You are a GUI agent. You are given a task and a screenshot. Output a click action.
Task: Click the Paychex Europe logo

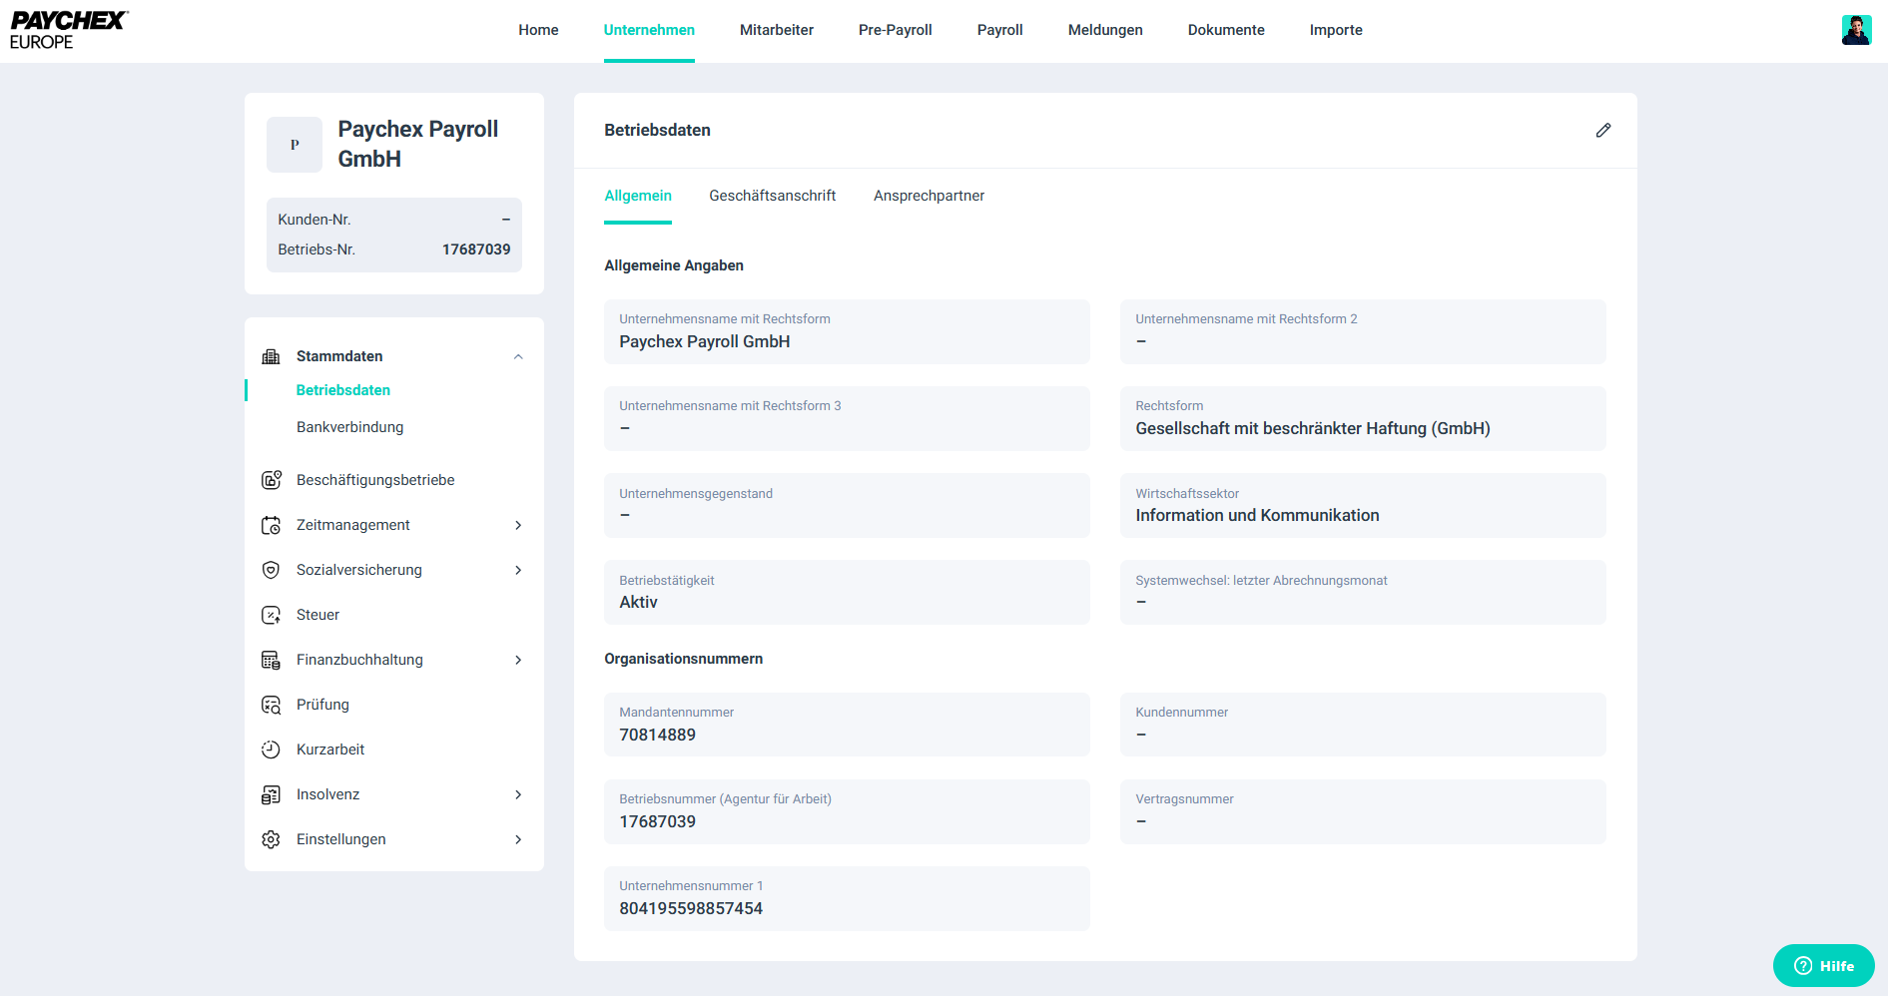pos(68,30)
